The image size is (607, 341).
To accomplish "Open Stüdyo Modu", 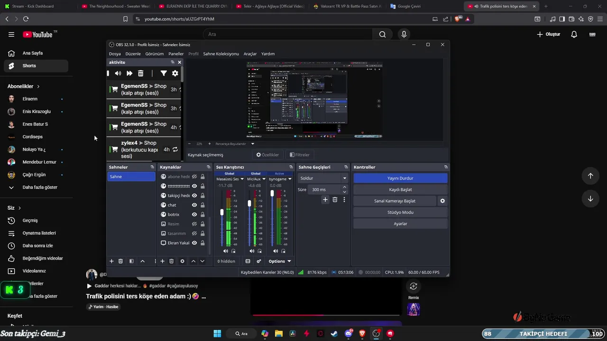I will (x=400, y=212).
